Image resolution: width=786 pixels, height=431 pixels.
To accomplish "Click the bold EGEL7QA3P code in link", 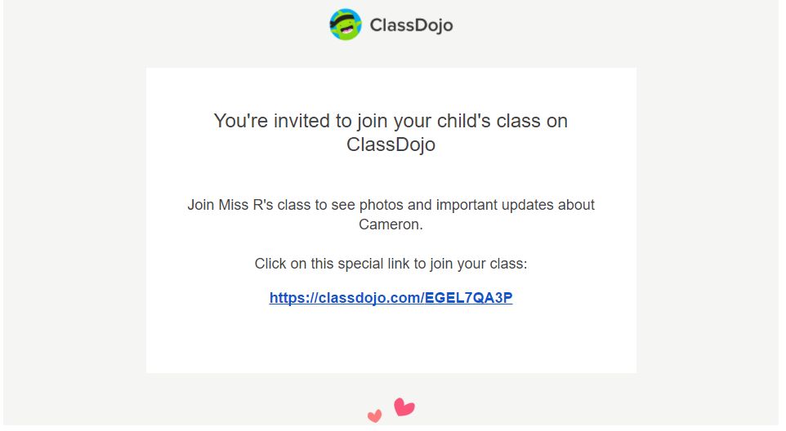I will click(x=468, y=298).
